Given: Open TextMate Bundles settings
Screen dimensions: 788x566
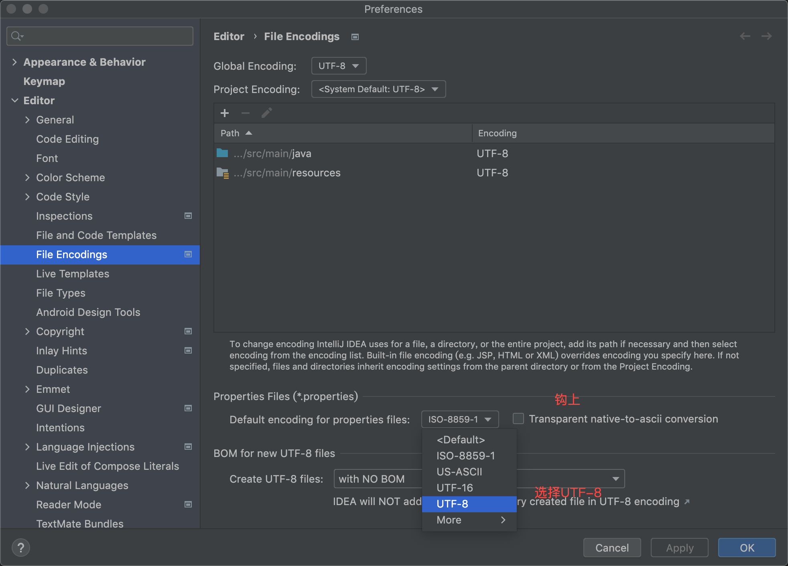Looking at the screenshot, I should (80, 524).
